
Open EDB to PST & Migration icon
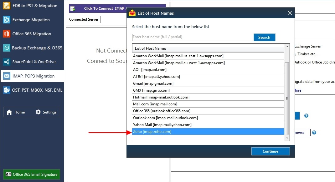coord(7,6)
